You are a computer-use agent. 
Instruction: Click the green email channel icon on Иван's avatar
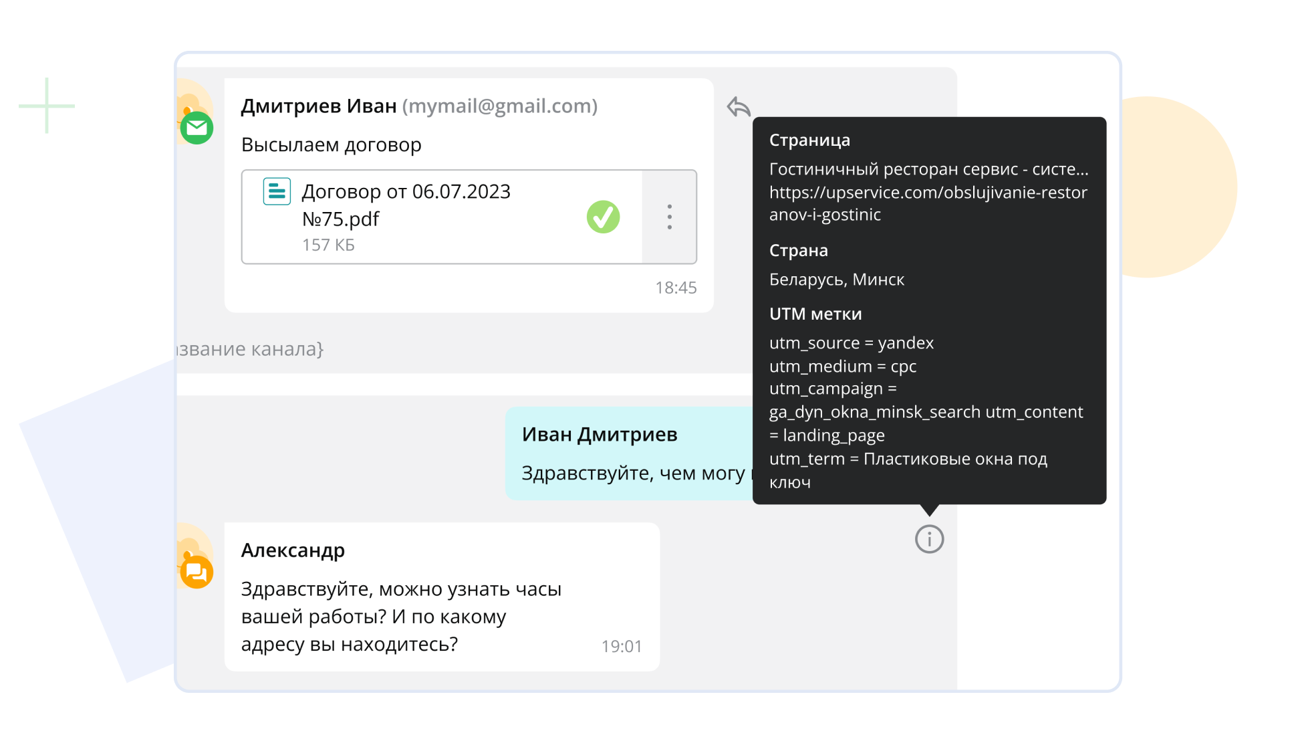point(197,127)
